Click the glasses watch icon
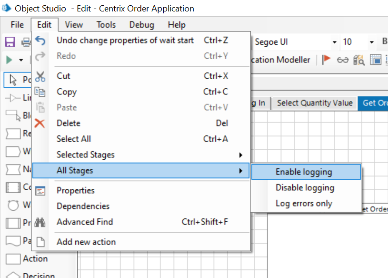This screenshot has height=278, width=388. tap(343, 60)
